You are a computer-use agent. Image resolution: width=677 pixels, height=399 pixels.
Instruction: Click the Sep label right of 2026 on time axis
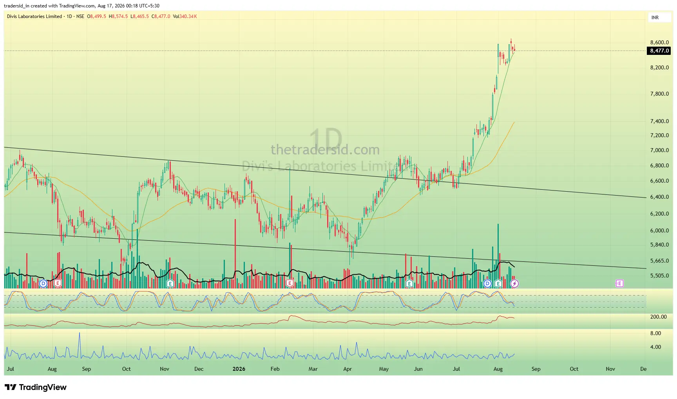click(536, 369)
